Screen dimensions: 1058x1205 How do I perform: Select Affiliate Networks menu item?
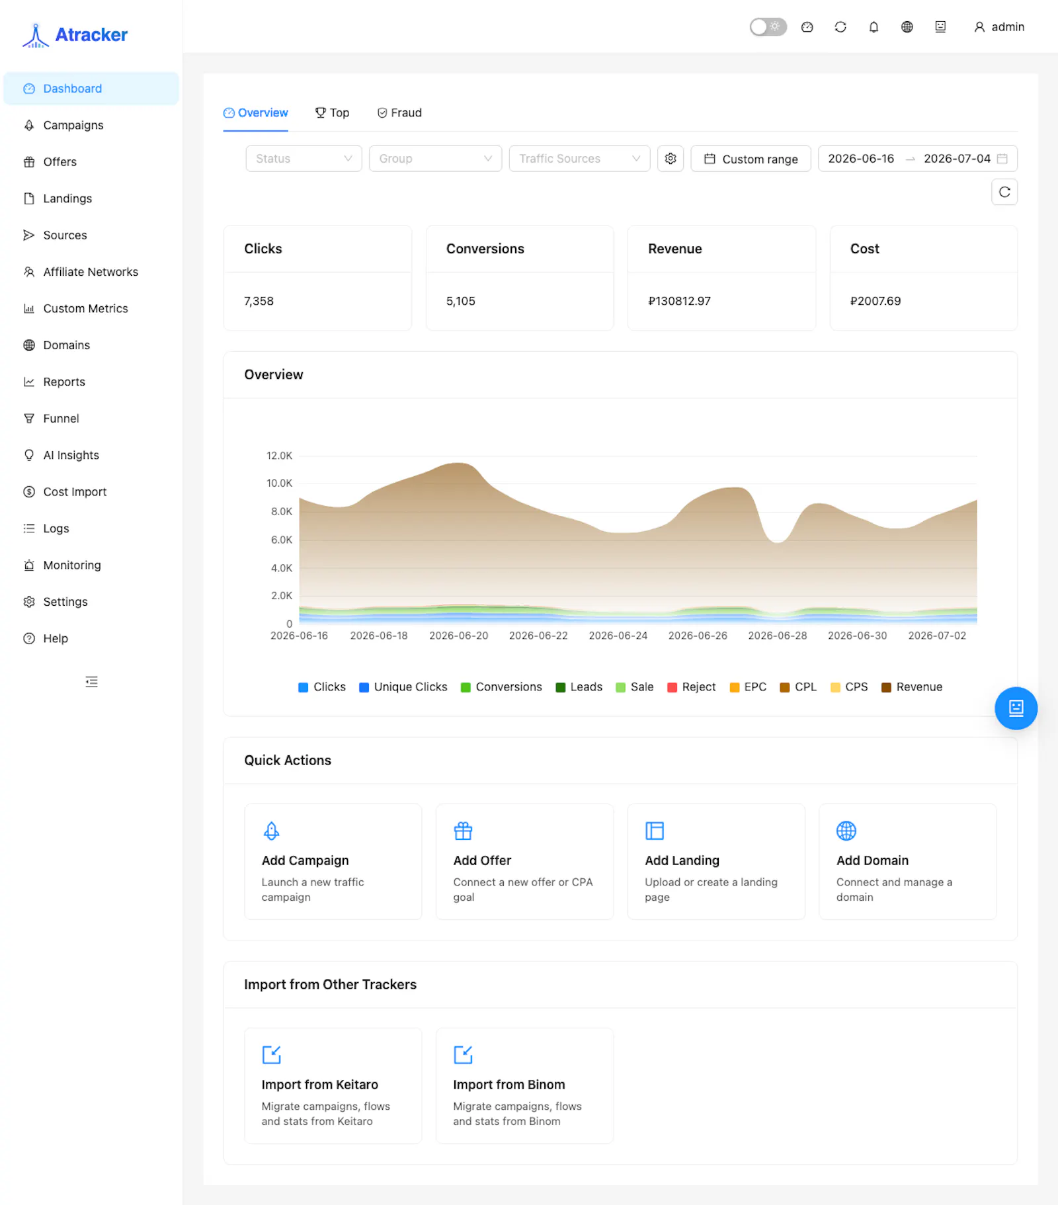(91, 272)
